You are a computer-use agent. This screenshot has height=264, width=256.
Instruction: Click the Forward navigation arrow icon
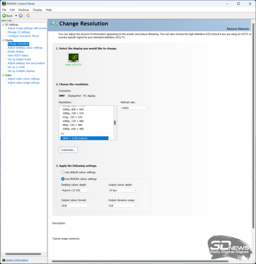pyautogui.click(x=21, y=16)
